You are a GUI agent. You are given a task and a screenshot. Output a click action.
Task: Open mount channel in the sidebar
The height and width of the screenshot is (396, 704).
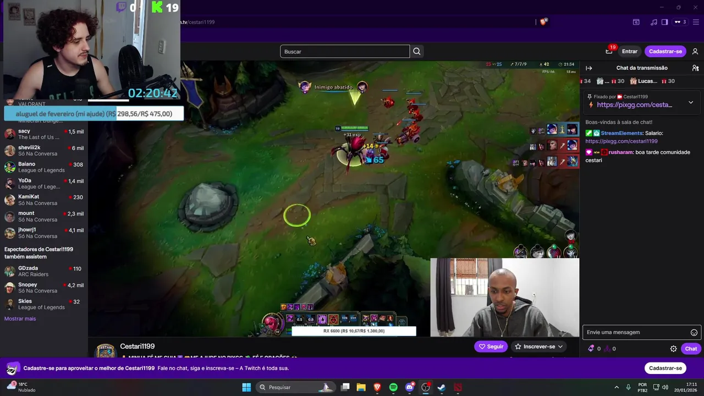tap(44, 216)
